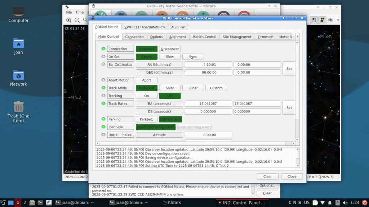Click the properties panel vertical scrollbar
Viewport: 369px width, 207px height.
tap(297, 90)
